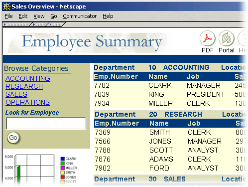Click the green KING legend swatch
Viewport: 248px width, 187px height.
pyautogui.click(x=63, y=163)
